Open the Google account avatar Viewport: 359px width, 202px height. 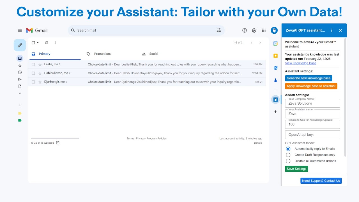click(x=274, y=30)
